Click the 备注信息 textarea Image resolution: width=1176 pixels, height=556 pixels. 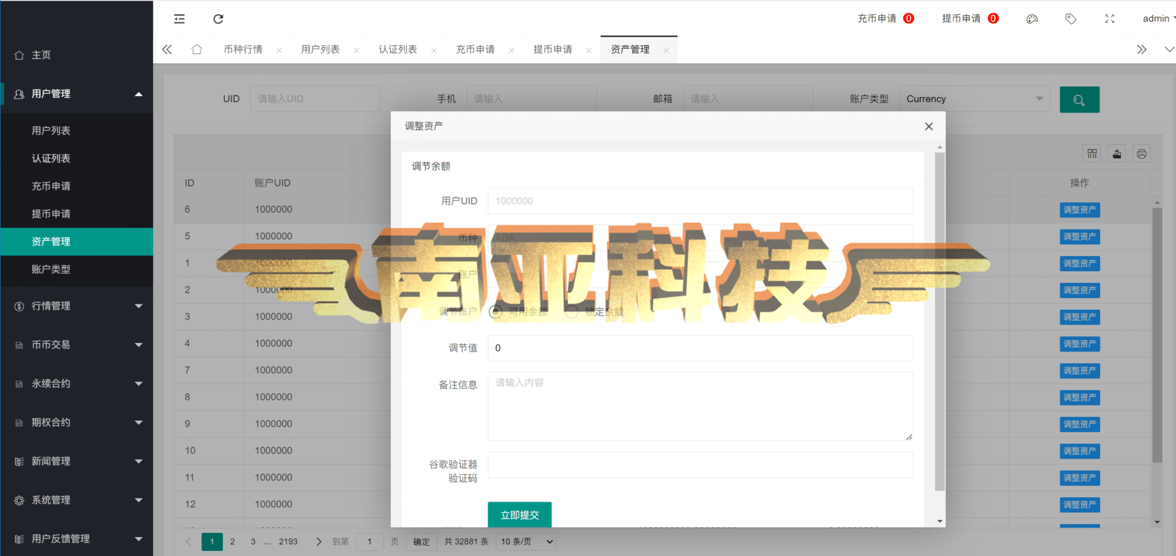point(700,406)
